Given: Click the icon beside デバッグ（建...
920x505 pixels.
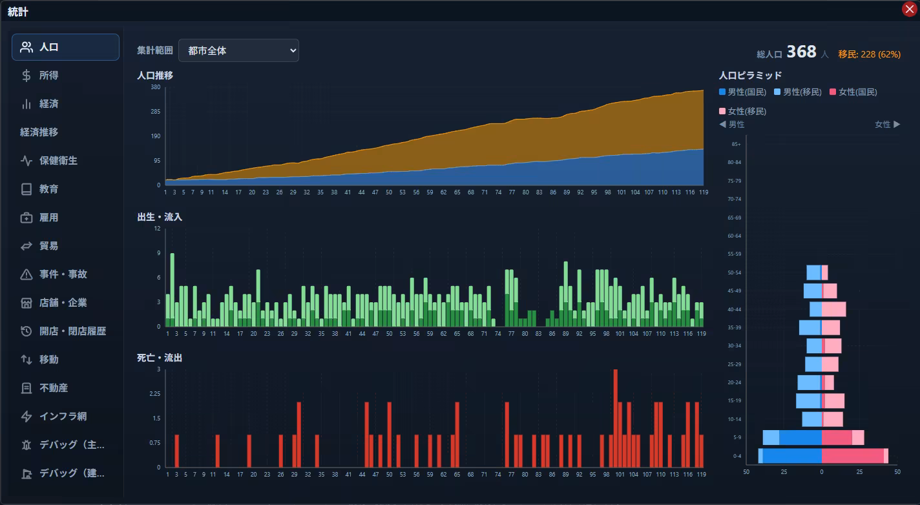Looking at the screenshot, I should 26,473.
